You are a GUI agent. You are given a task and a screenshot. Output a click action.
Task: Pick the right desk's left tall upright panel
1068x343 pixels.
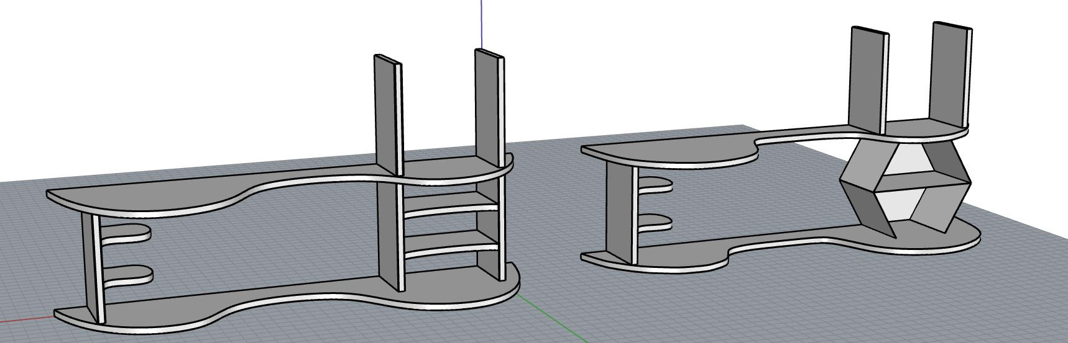coord(869,81)
